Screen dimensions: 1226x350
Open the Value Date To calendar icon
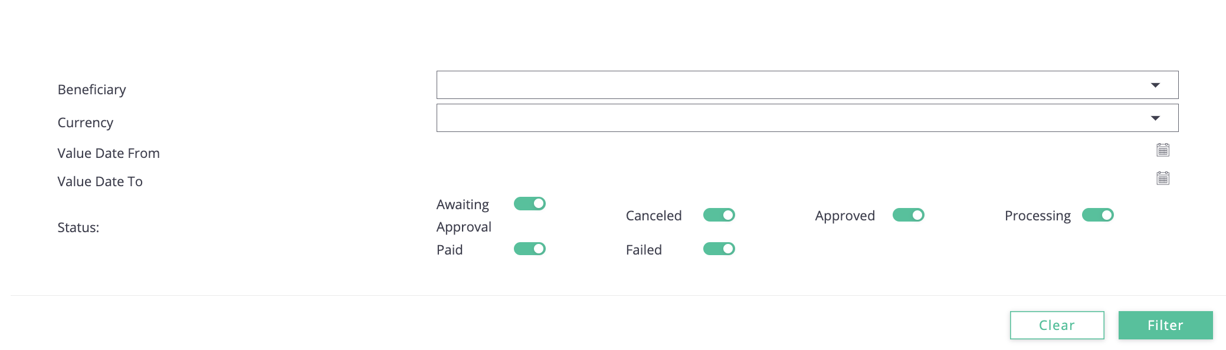tap(1162, 178)
